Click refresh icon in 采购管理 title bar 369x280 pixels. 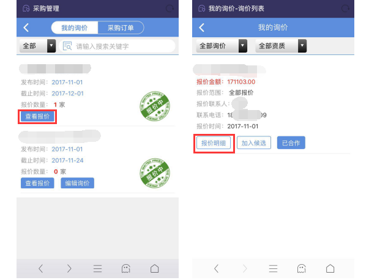[x=170, y=9]
